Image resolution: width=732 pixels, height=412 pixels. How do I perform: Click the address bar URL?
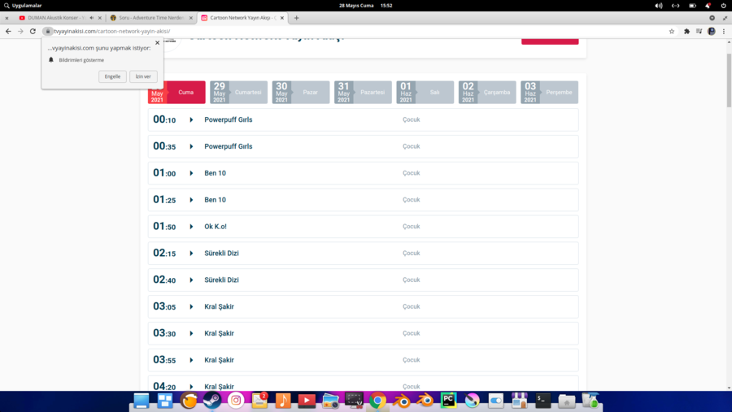pyautogui.click(x=112, y=31)
